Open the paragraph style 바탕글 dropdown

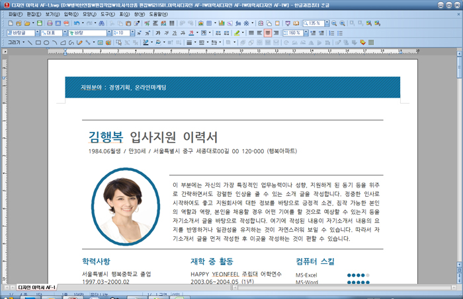coord(37,33)
